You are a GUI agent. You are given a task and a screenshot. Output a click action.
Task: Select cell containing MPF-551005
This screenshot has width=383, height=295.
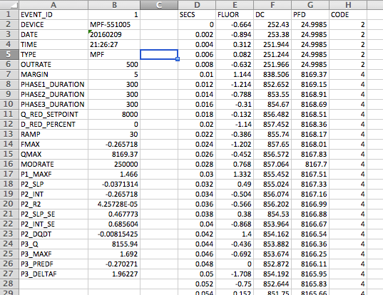click(x=114, y=25)
